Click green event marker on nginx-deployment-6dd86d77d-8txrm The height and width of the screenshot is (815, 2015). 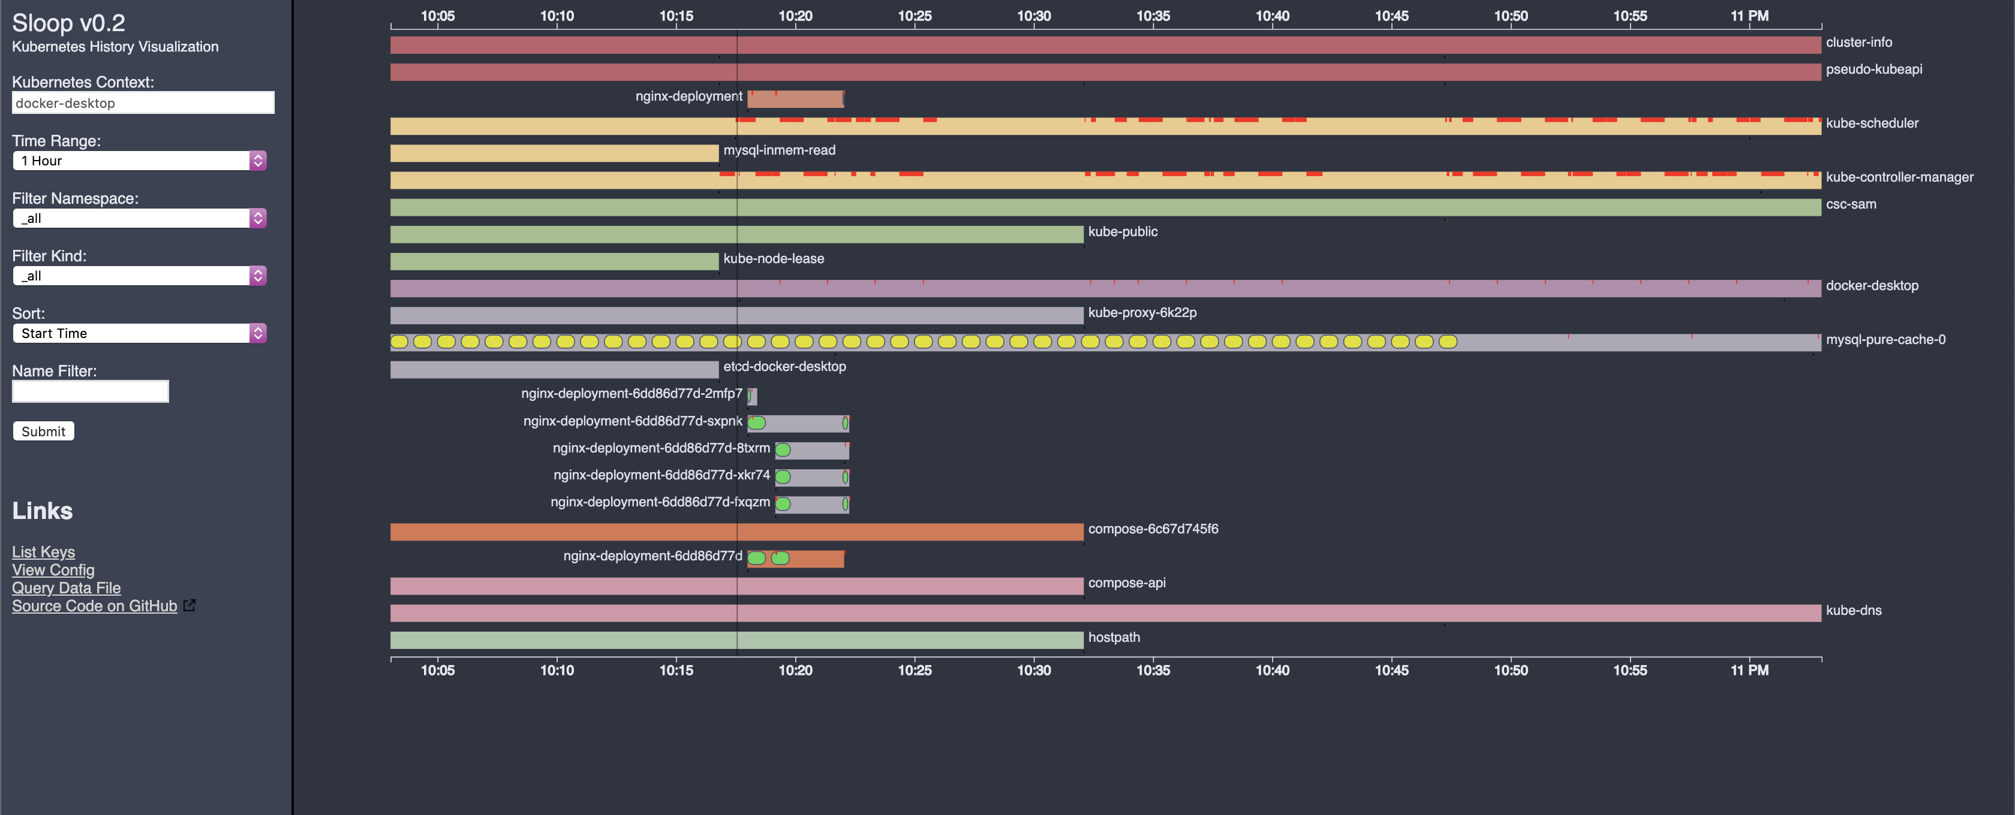pyautogui.click(x=783, y=450)
